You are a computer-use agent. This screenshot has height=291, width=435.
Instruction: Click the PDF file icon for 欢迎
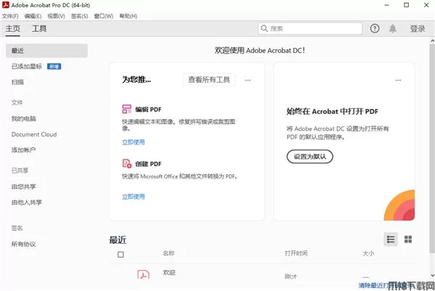(144, 274)
